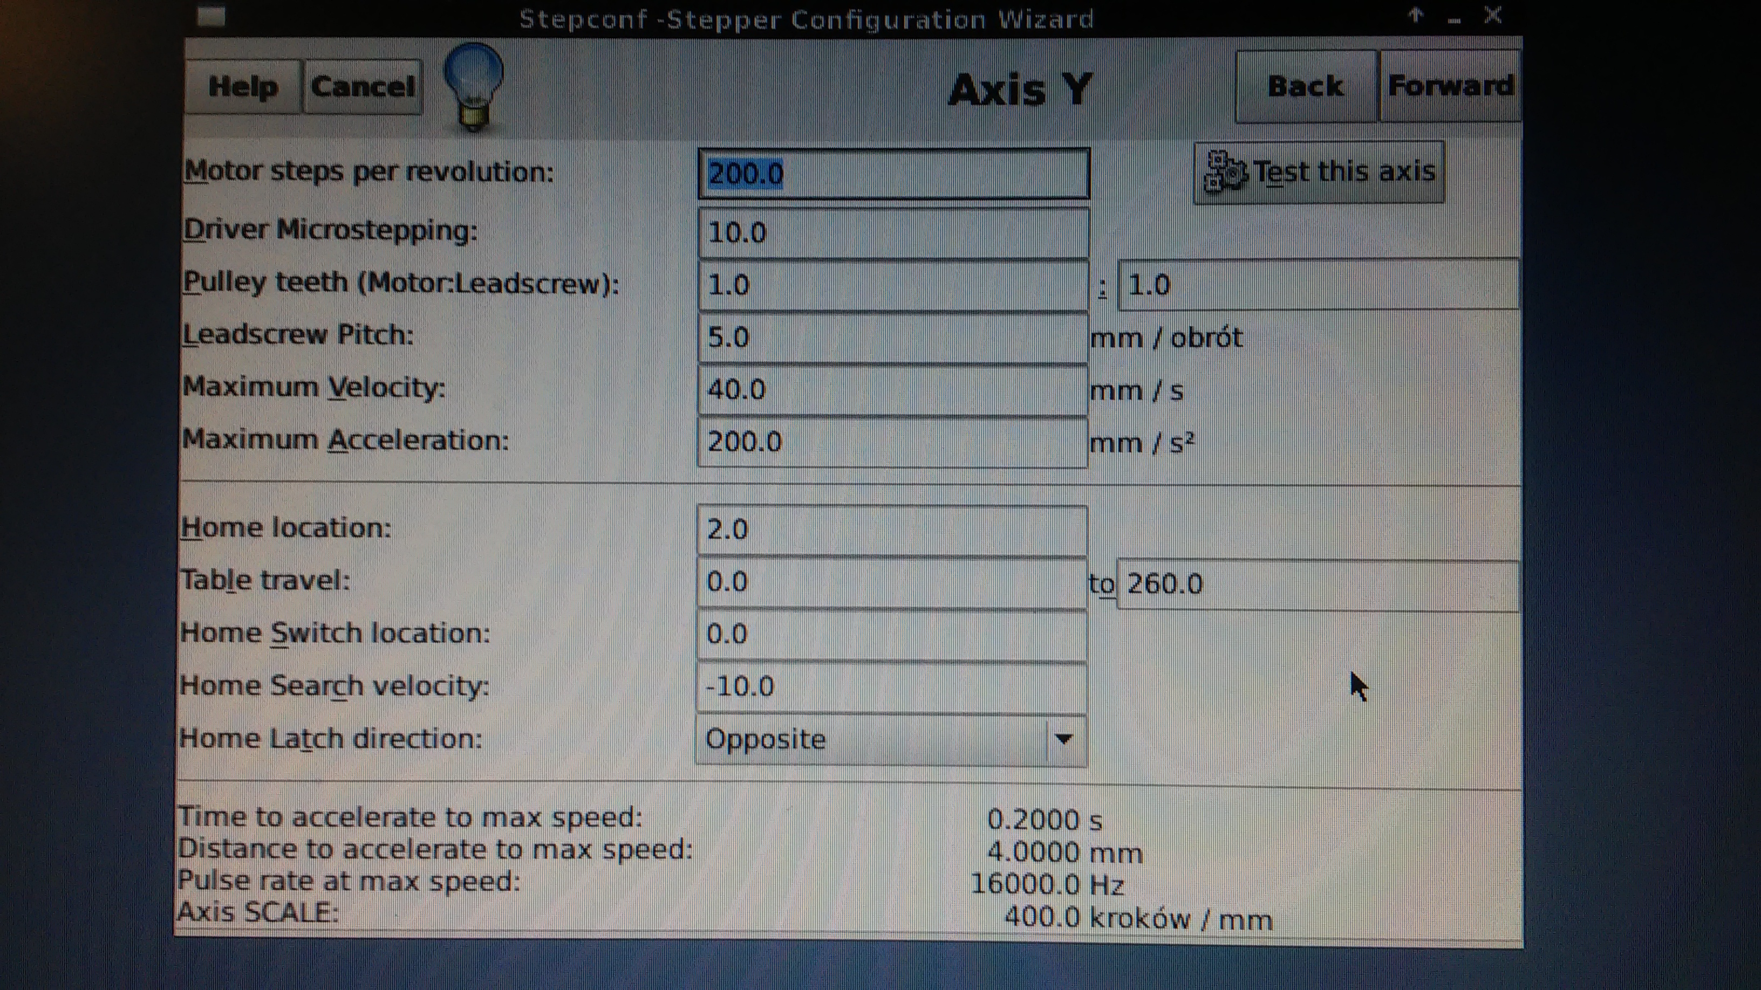This screenshot has width=1761, height=990.
Task: Click the Maximum Velocity field
Action: tap(893, 389)
